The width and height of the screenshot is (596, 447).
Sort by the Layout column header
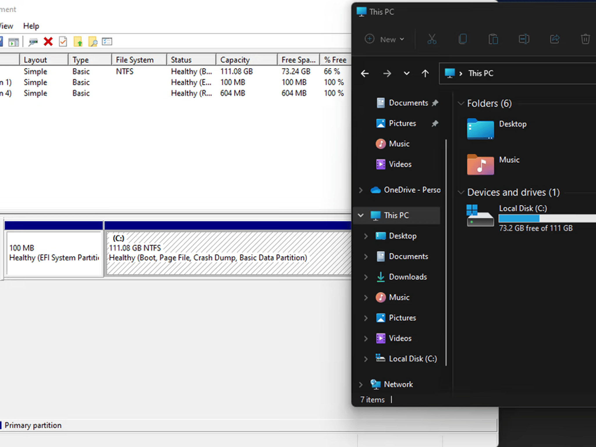(44, 60)
